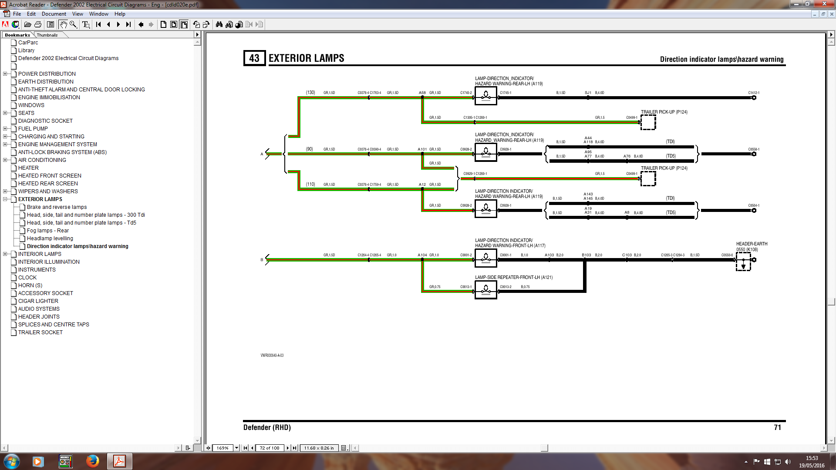The image size is (836, 470).
Task: Set Fit Width page view
Action: [x=184, y=24]
